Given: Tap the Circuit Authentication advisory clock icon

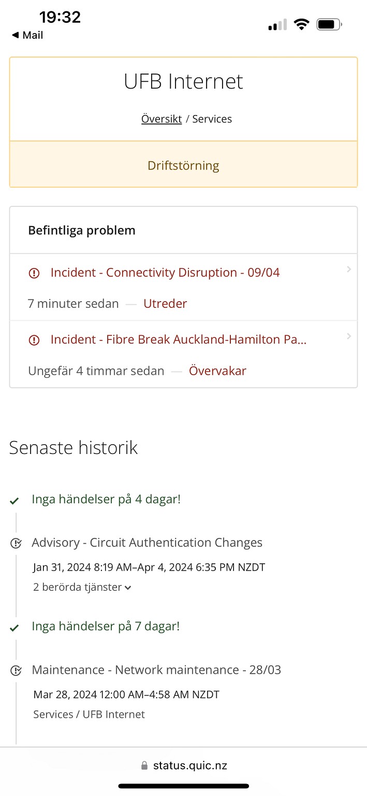Looking at the screenshot, I should pos(16,543).
